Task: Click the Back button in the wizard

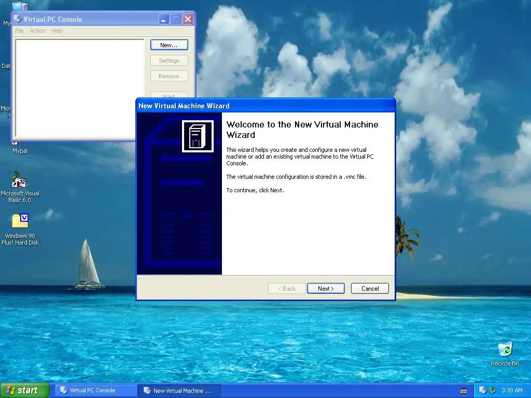Action: point(287,288)
